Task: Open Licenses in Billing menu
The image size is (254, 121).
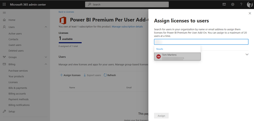Action: click(13, 82)
